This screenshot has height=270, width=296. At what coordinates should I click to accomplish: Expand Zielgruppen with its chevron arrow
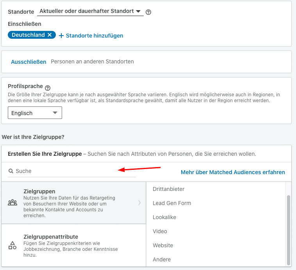tap(139, 203)
